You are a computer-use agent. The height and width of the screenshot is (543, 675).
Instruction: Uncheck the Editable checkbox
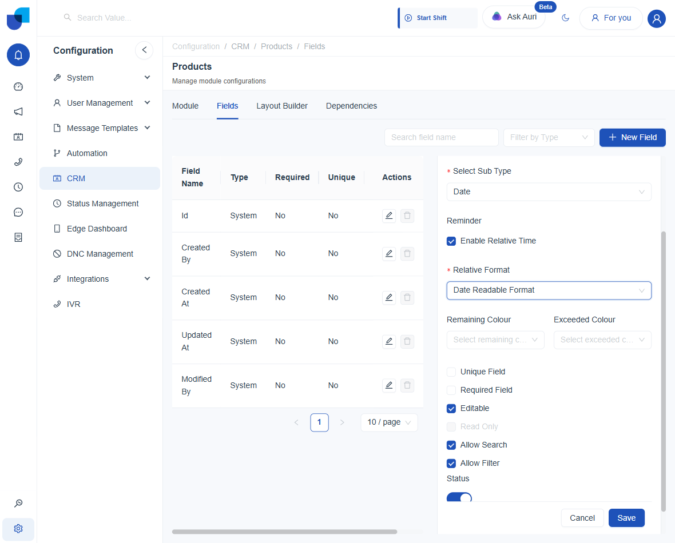pos(451,408)
